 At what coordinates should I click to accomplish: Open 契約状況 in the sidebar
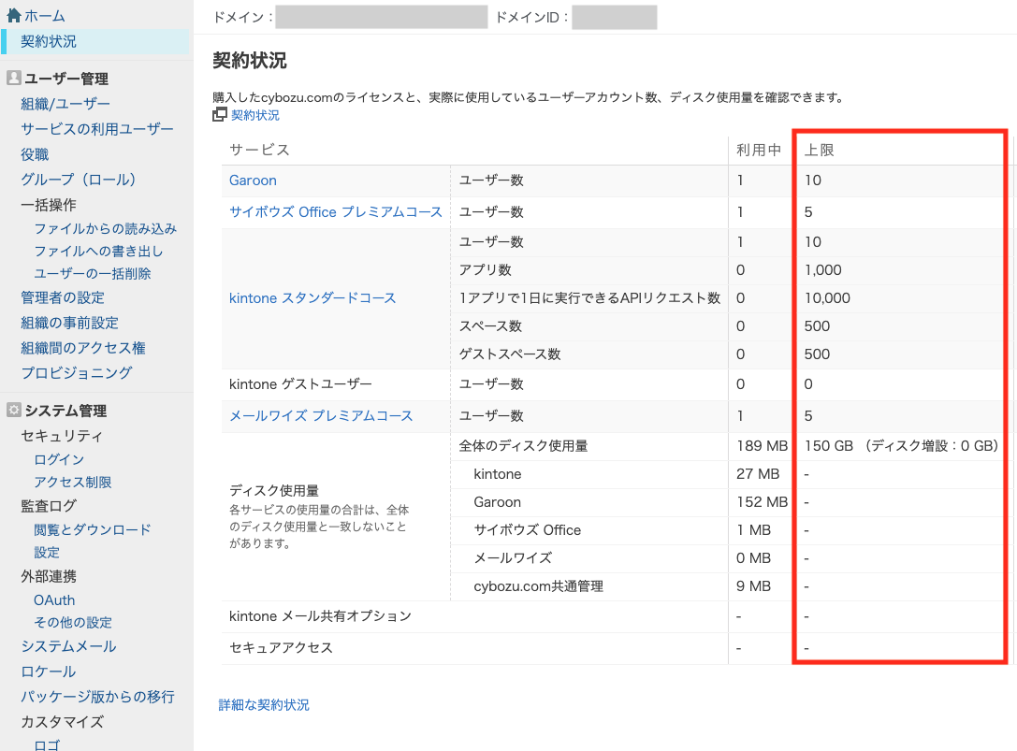[x=49, y=41]
